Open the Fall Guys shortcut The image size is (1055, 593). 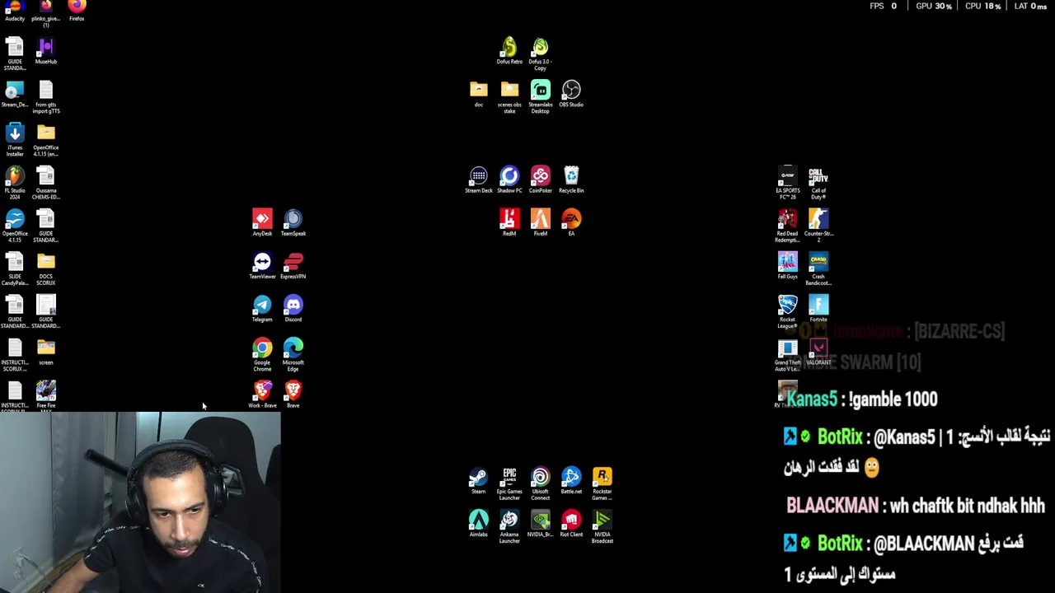click(787, 265)
